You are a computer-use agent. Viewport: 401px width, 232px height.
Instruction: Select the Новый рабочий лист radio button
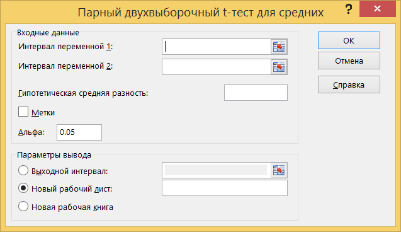tap(23, 188)
